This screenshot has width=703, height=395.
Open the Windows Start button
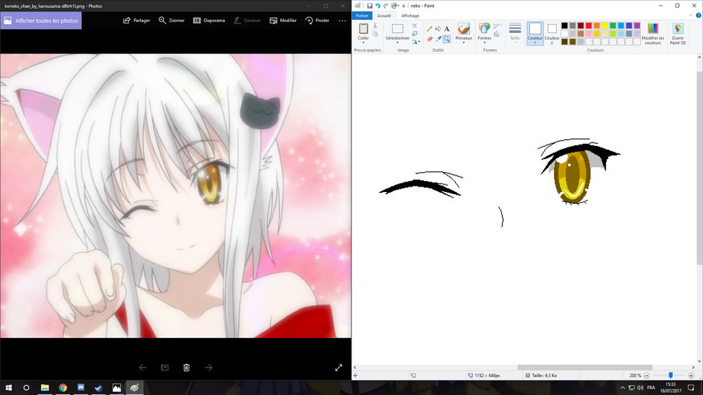8,388
